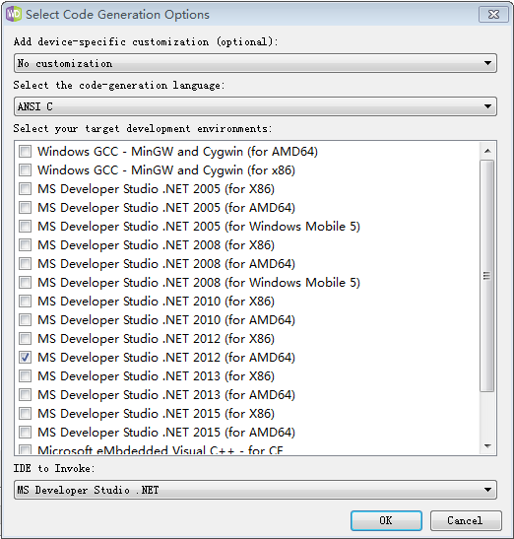Click the scroll down arrow in environments list

coord(487,445)
